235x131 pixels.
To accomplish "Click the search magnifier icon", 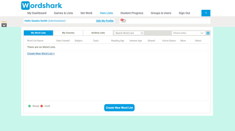I will (142, 33).
